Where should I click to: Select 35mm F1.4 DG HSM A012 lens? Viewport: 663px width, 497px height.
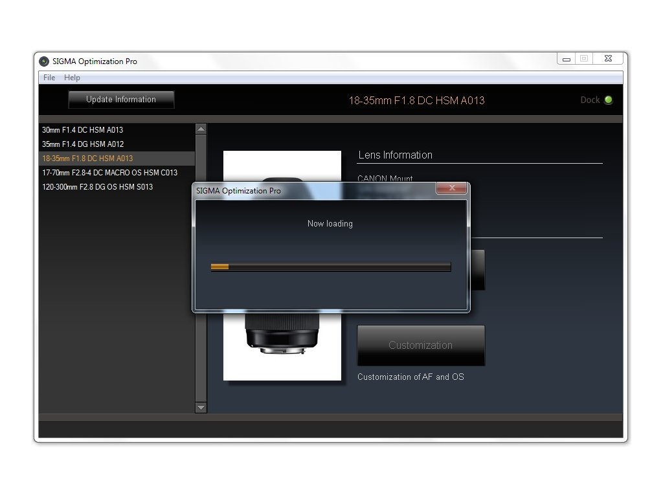117,144
